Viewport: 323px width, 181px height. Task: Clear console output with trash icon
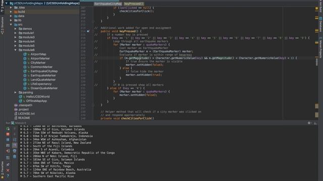point(15,156)
